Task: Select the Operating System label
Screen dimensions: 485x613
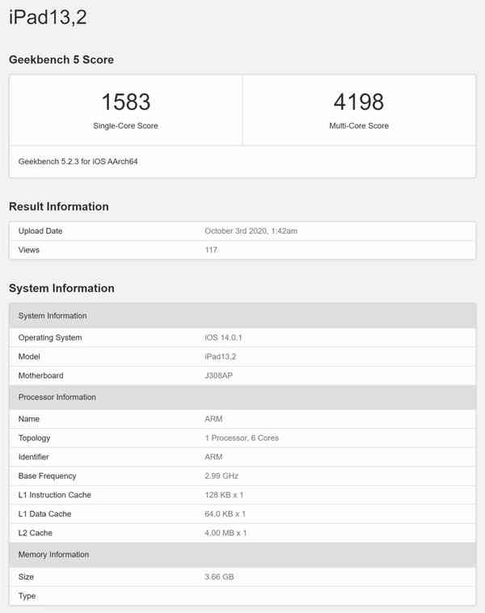Action: pos(50,338)
